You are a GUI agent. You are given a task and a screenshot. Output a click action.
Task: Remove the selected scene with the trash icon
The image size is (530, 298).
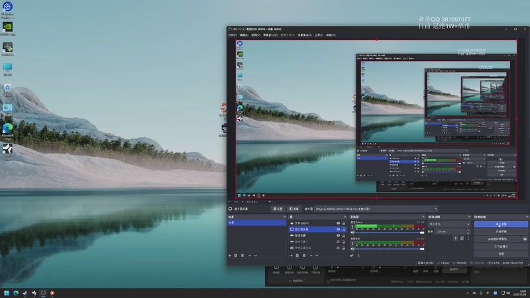tap(236, 256)
